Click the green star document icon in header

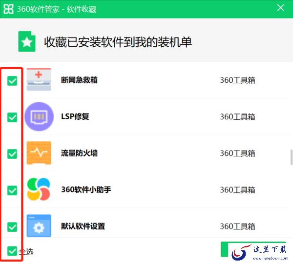pos(27,41)
